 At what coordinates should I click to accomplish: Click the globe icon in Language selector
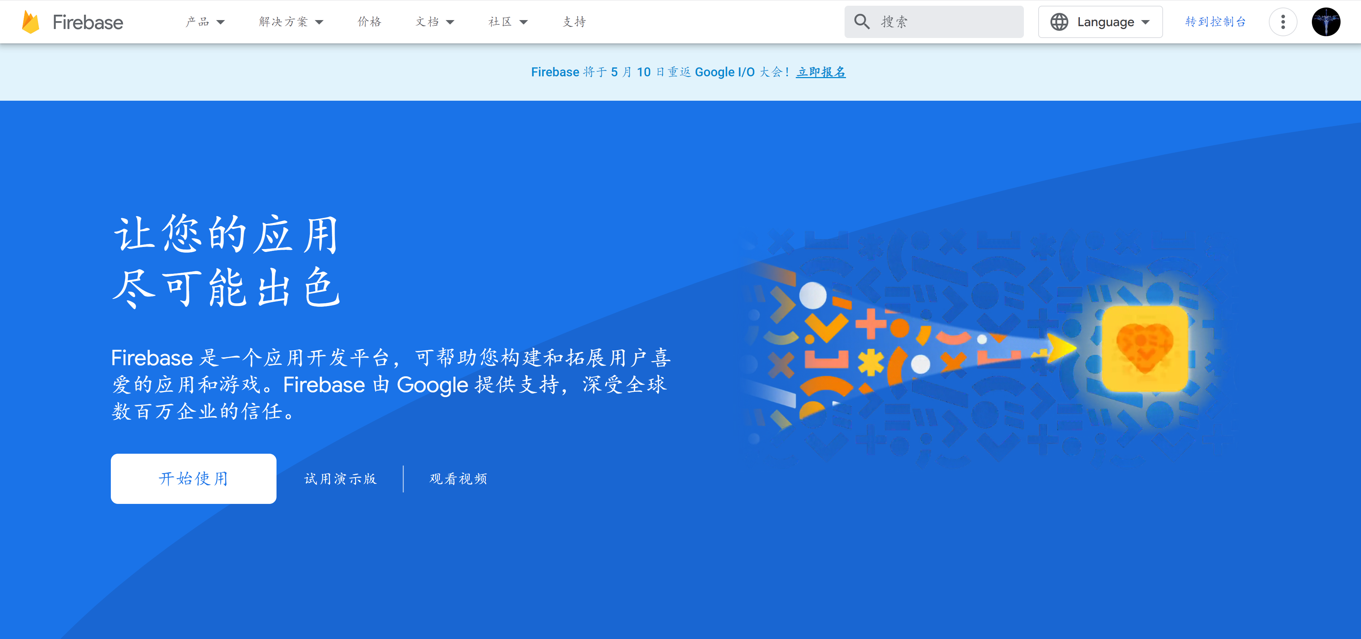point(1059,22)
